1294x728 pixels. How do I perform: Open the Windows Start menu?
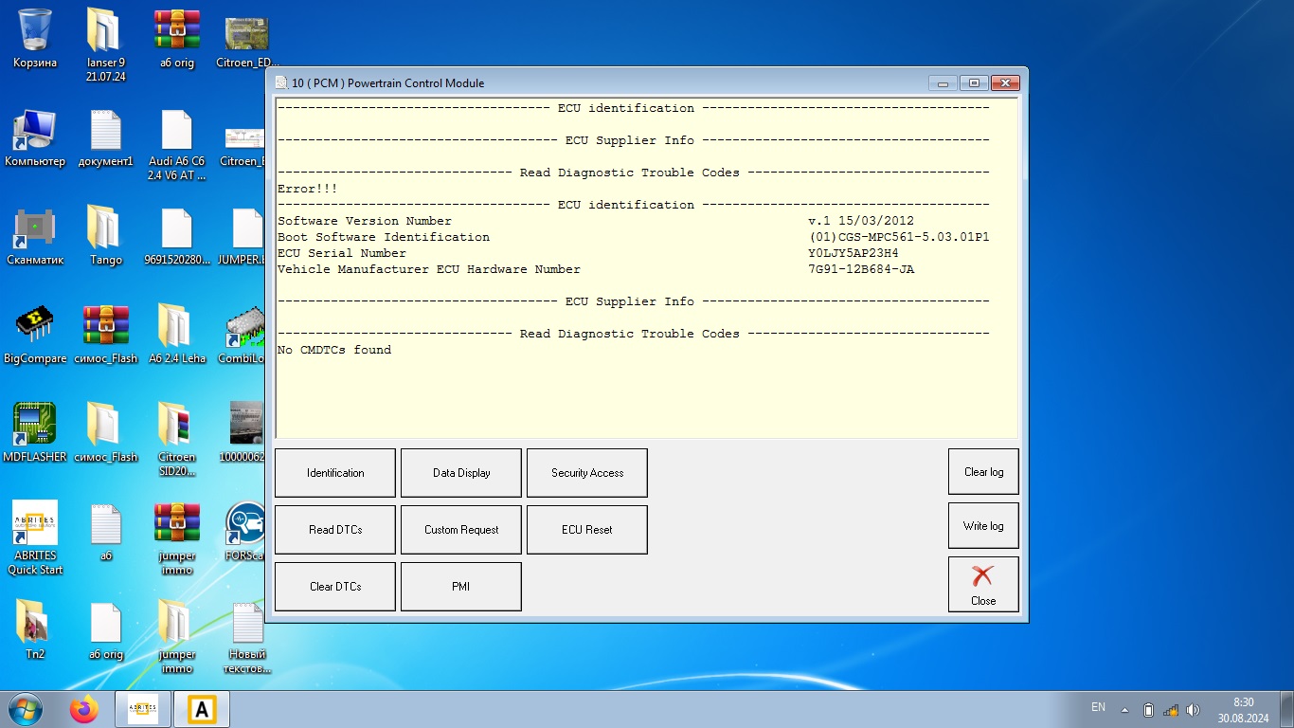point(24,709)
